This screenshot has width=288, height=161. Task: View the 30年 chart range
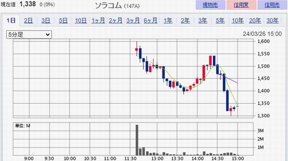click(x=272, y=21)
